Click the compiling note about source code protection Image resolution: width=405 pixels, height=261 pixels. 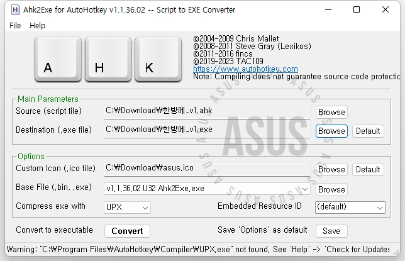pyautogui.click(x=297, y=77)
